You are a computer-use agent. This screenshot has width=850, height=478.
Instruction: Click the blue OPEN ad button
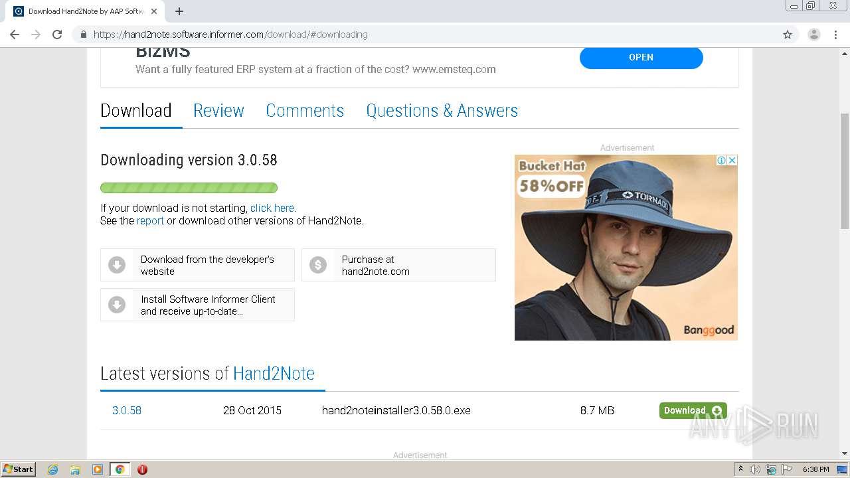click(641, 57)
